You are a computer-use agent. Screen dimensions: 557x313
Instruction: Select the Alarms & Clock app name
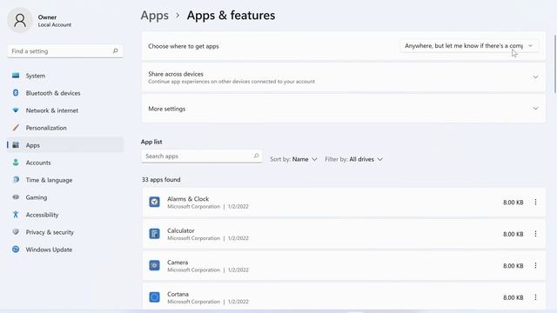pos(188,199)
